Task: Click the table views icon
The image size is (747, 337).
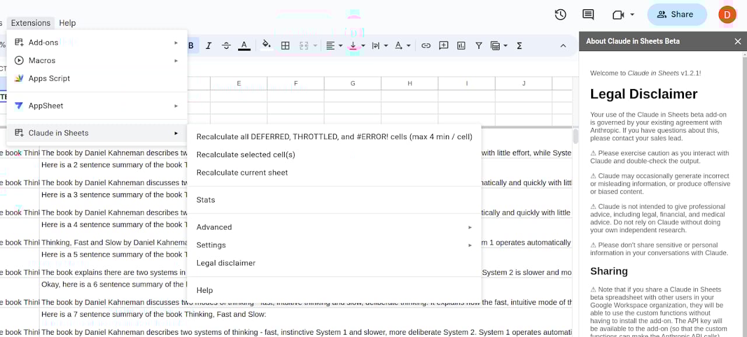Action: coord(495,45)
